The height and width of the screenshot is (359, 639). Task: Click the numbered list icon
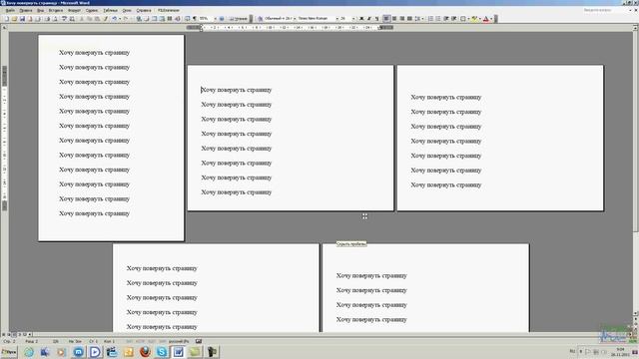click(430, 19)
